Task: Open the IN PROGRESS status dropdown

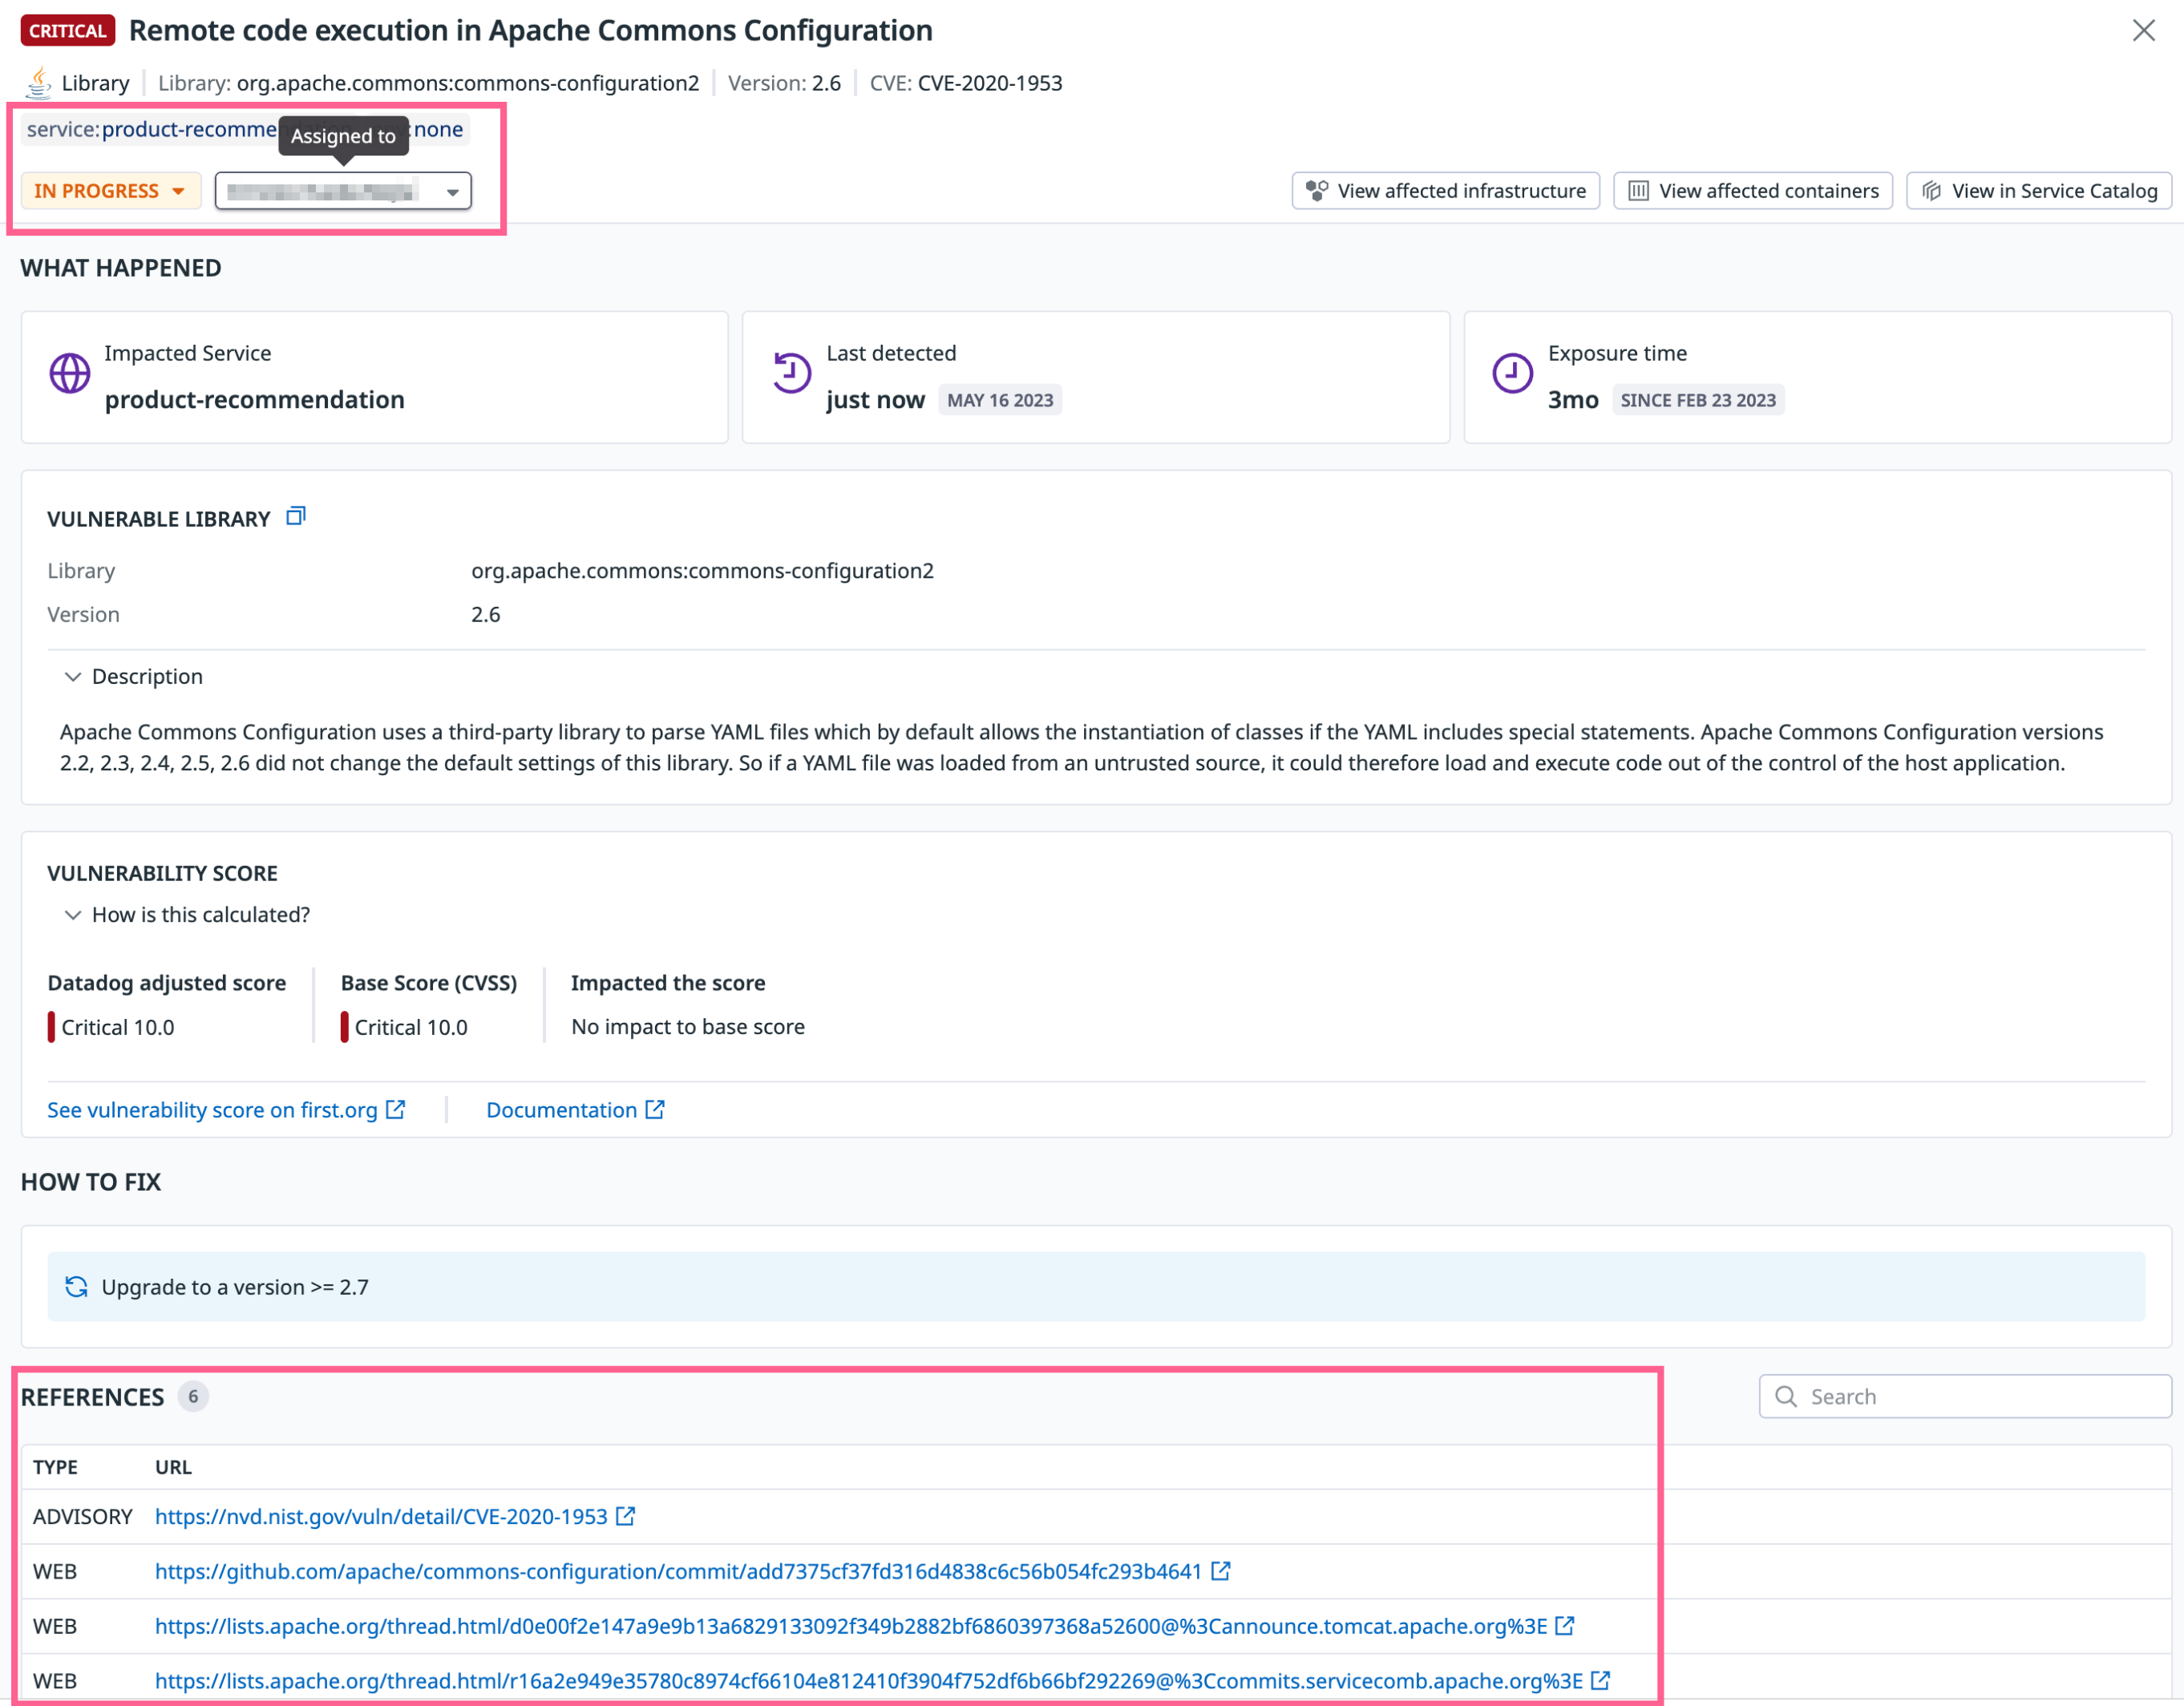Action: tap(110, 191)
